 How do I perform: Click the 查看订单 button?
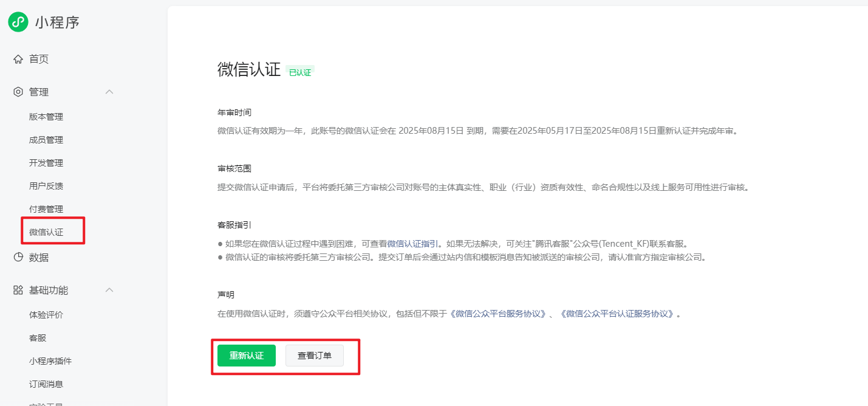click(315, 356)
